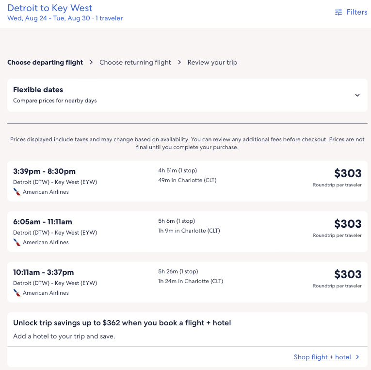Click the Unlock trip savings banner heading
The image size is (371, 370).
coord(122,323)
